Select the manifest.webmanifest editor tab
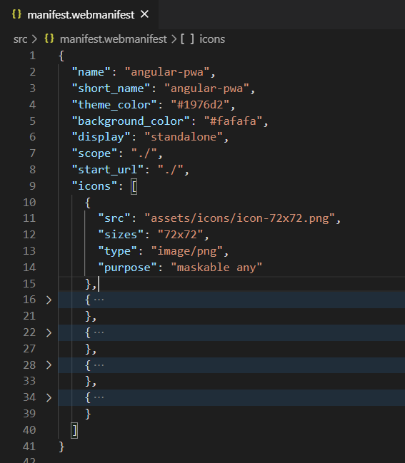 (x=79, y=14)
